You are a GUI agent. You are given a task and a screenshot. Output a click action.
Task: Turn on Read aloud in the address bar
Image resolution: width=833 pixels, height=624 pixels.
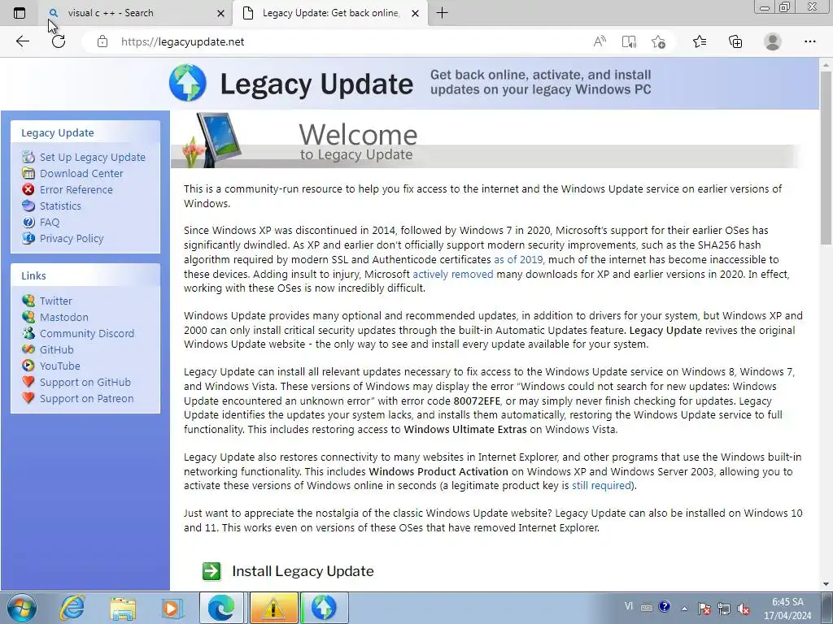[600, 41]
